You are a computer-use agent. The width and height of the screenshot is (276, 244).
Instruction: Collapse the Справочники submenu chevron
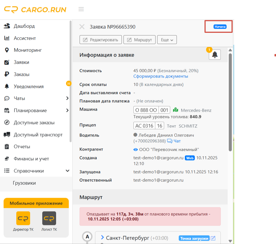pyautogui.click(x=67, y=171)
